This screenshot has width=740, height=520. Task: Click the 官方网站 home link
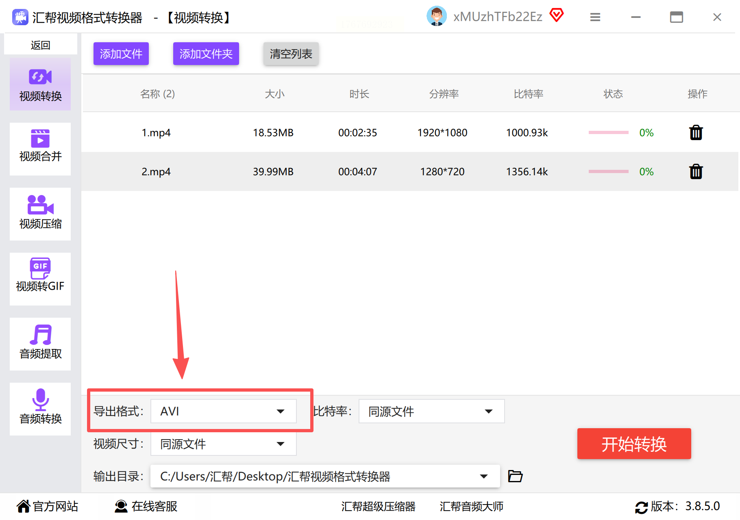pos(47,506)
